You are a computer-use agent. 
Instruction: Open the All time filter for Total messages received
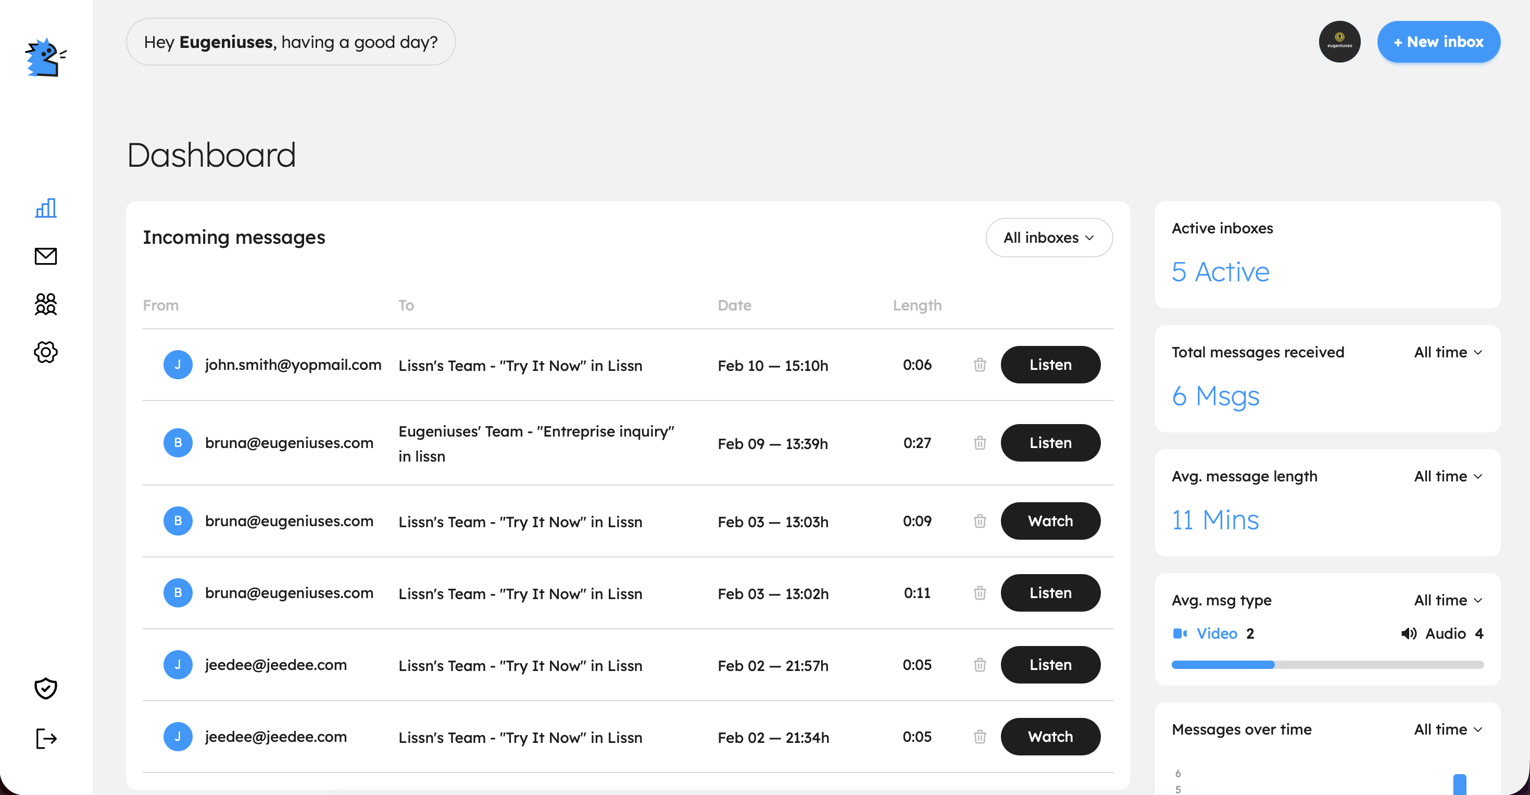click(1447, 352)
